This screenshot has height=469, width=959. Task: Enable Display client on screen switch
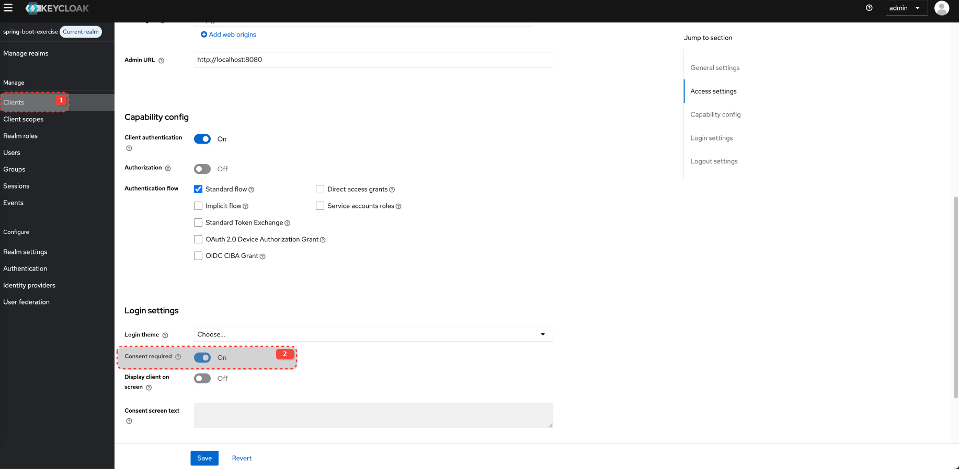tap(202, 378)
